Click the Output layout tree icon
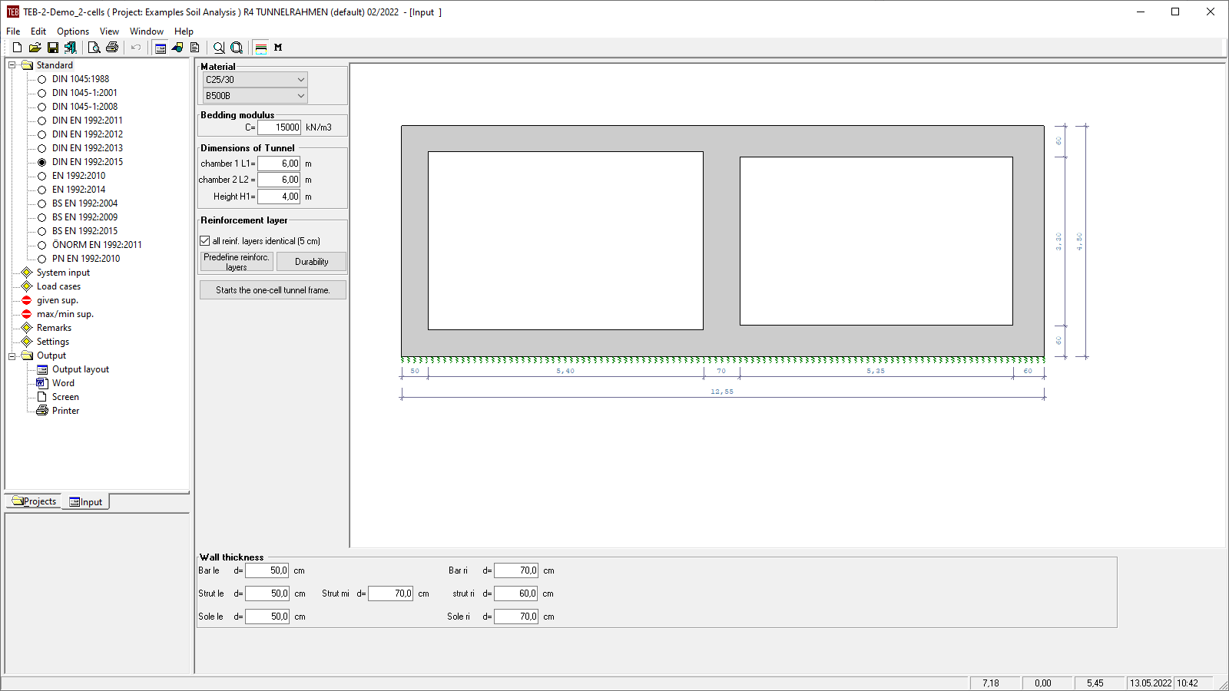The image size is (1229, 691). pyautogui.click(x=42, y=369)
